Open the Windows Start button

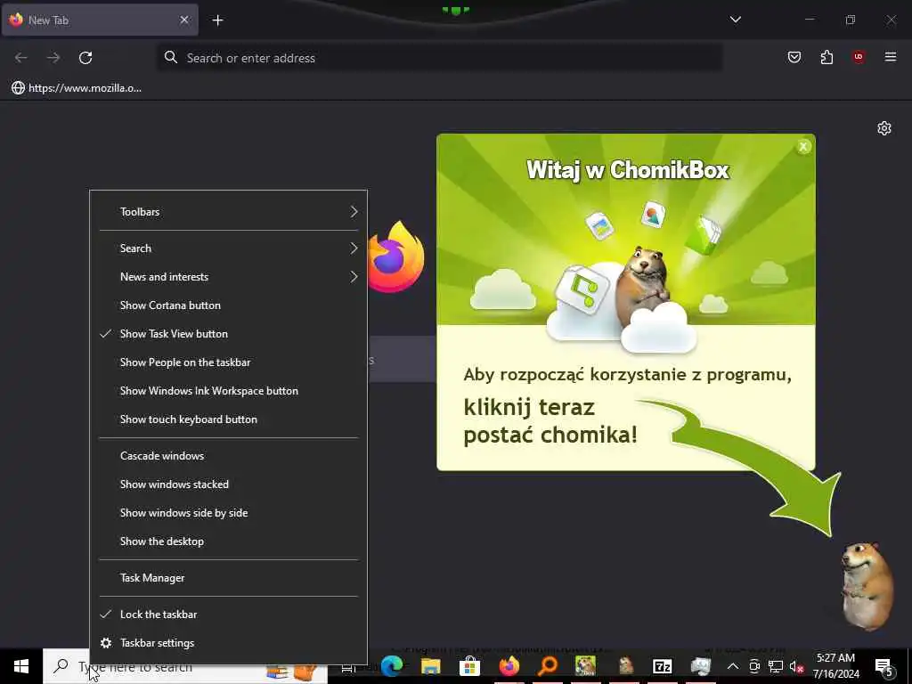(x=21, y=666)
